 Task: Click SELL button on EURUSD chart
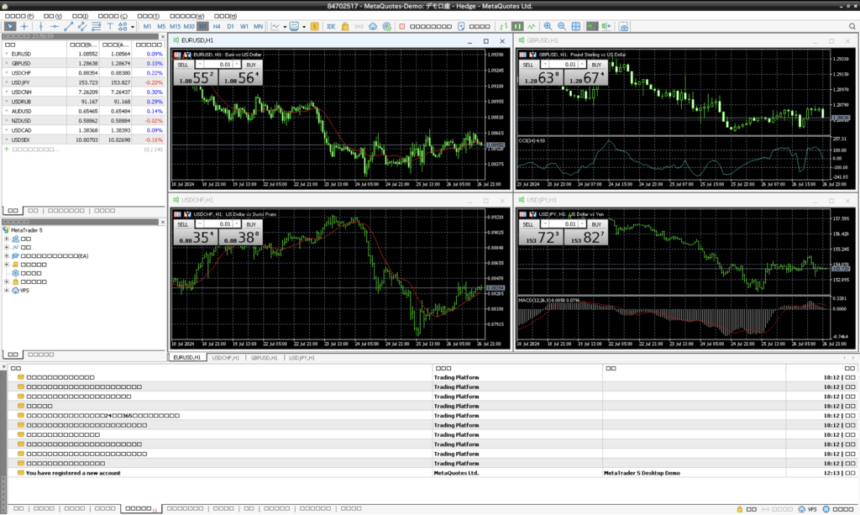pos(182,65)
